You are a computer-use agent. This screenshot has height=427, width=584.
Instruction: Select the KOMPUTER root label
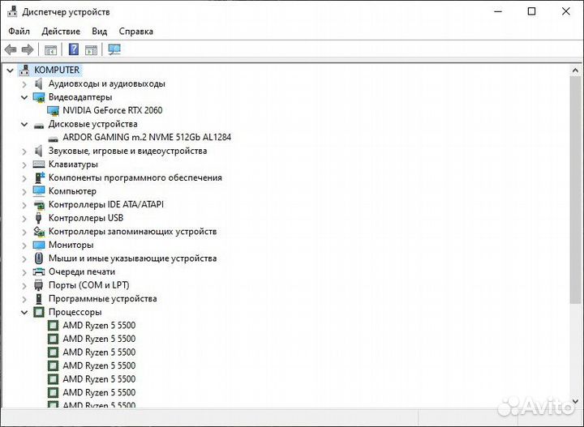pos(57,70)
